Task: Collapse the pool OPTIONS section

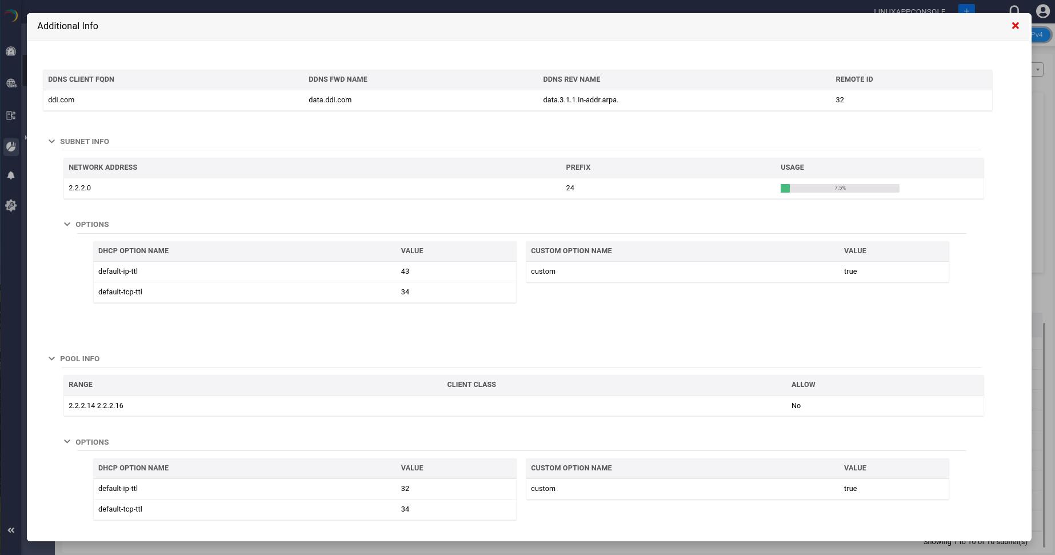Action: [x=67, y=442]
